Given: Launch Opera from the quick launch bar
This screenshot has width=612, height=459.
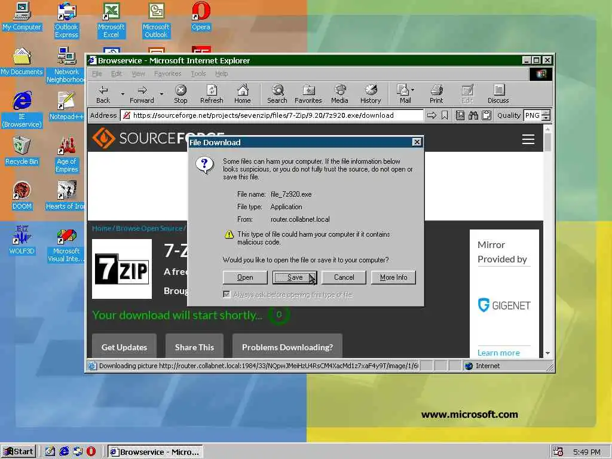Looking at the screenshot, I should pos(91,452).
